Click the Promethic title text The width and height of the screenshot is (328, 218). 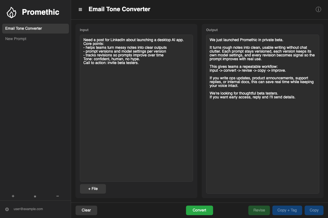point(40,12)
